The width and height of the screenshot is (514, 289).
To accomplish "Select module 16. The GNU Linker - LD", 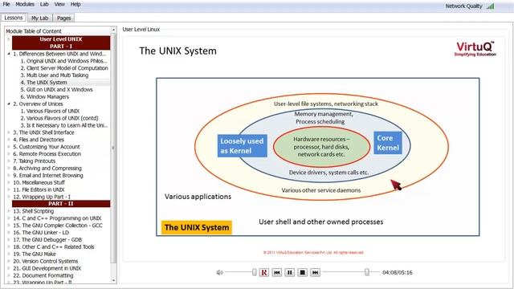I will pyautogui.click(x=41, y=233).
